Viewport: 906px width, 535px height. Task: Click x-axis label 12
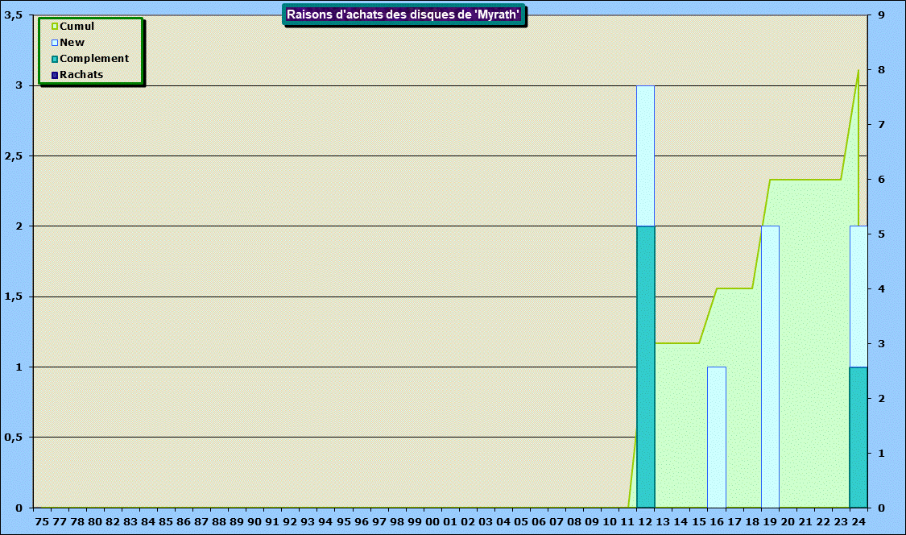645,521
